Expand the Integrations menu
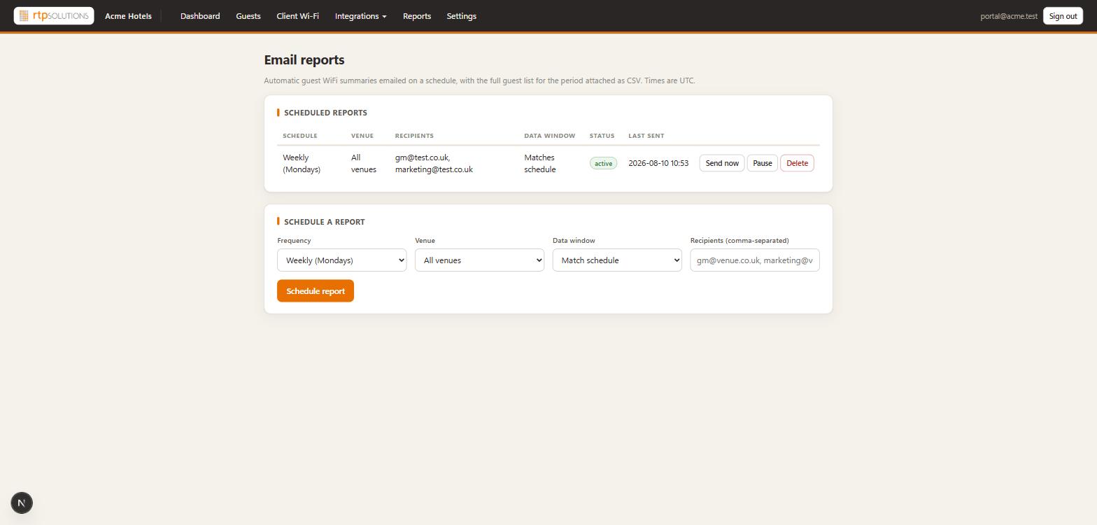 [360, 16]
